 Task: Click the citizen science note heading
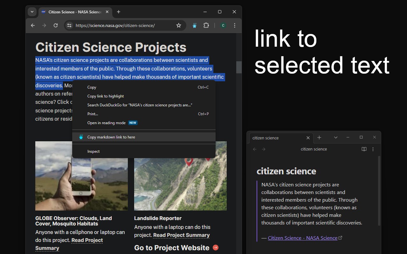pos(286,171)
